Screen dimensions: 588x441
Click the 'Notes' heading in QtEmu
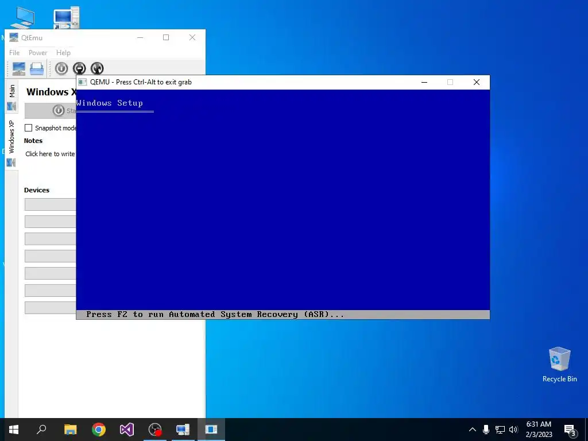click(x=33, y=141)
